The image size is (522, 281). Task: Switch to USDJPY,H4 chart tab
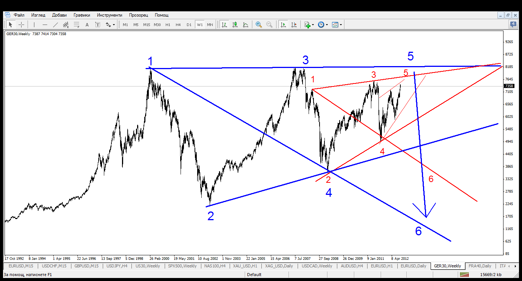click(117, 266)
